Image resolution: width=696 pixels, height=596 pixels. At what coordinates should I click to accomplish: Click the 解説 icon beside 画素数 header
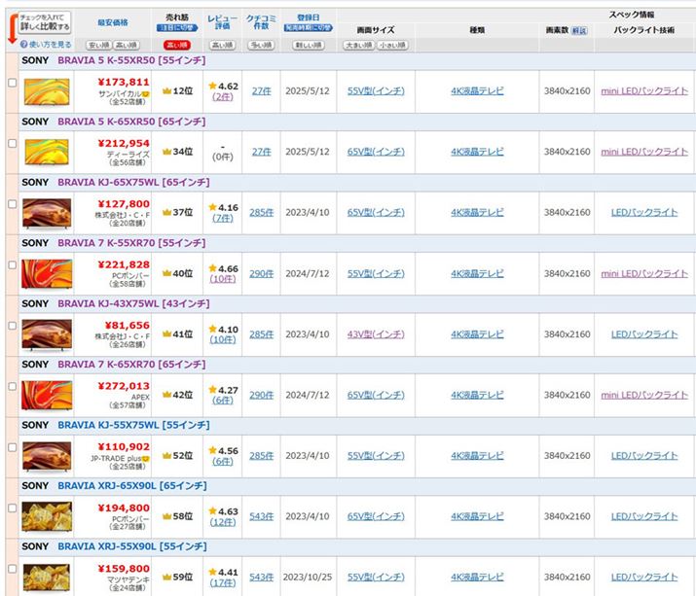(x=579, y=31)
